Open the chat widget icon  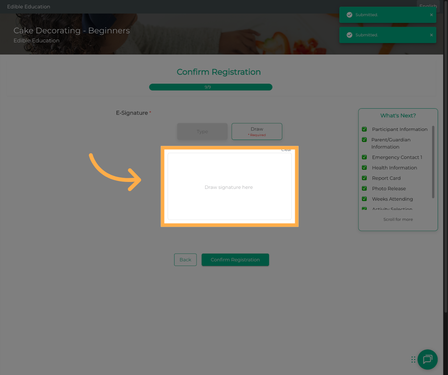[427, 359]
